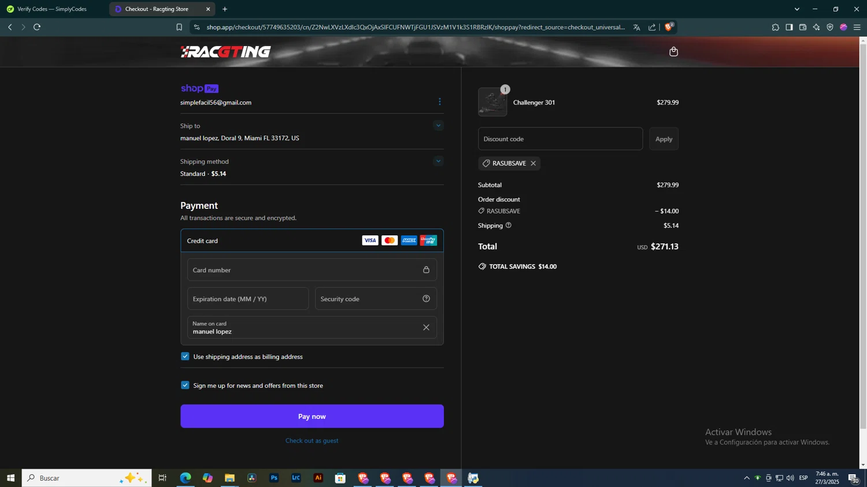
Task: Focus the Discount code input field
Action: click(x=560, y=138)
